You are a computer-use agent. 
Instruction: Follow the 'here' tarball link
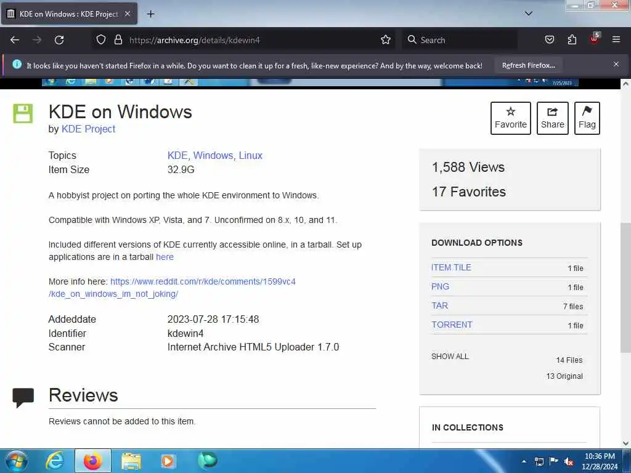point(165,257)
